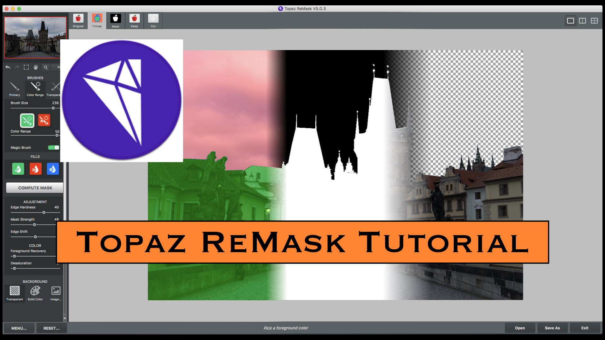Viewport: 605px width, 340px height.
Task: Select the hand pan tool
Action: pyautogui.click(x=36, y=67)
